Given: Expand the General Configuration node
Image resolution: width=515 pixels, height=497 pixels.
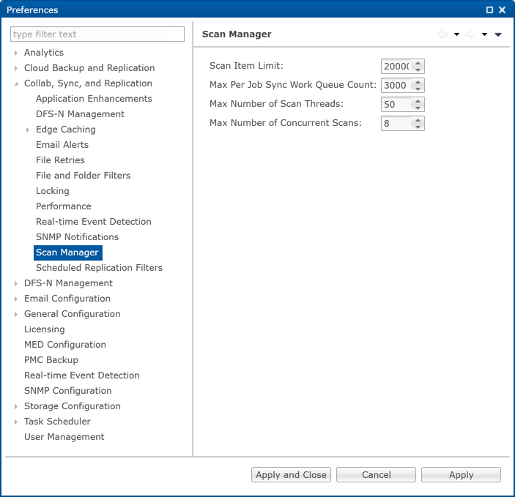Looking at the screenshot, I should (16, 314).
